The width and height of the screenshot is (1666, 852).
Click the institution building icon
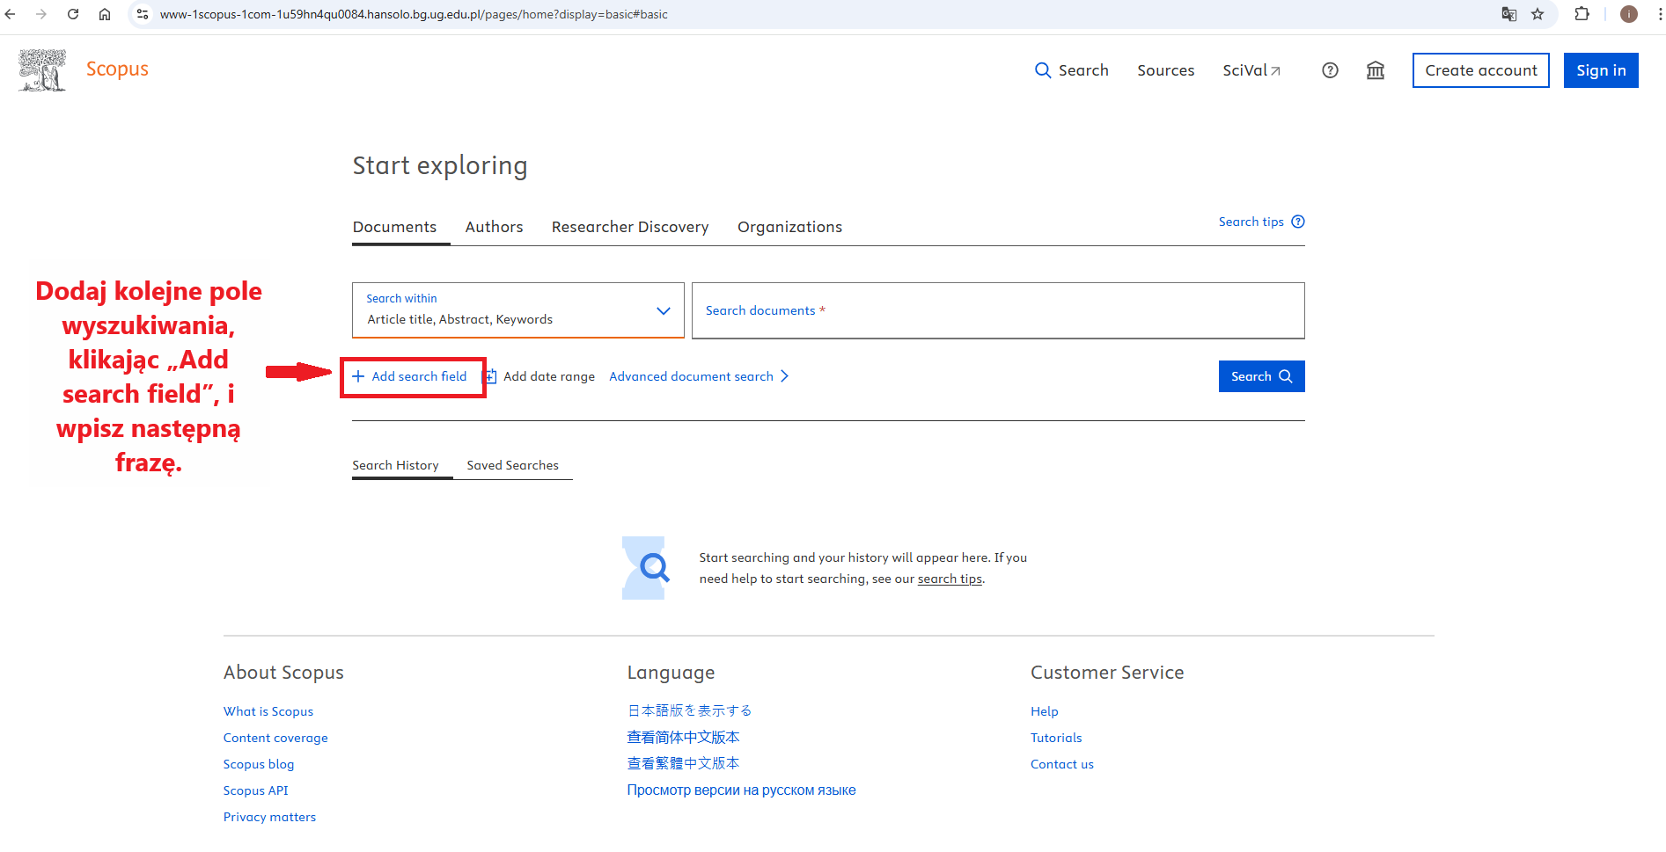click(1375, 70)
